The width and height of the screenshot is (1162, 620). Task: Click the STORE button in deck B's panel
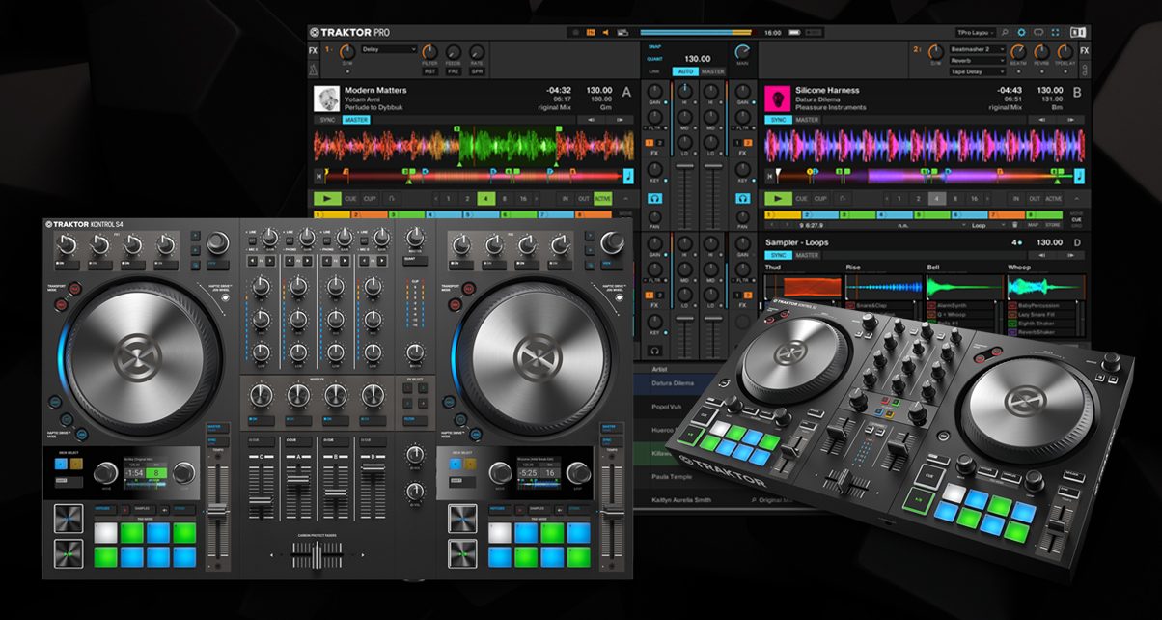pyautogui.click(x=1053, y=224)
